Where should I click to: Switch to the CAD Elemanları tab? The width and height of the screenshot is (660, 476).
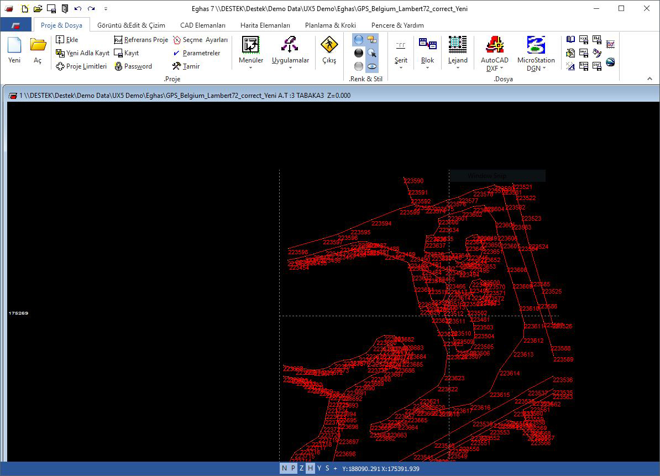[x=203, y=25]
